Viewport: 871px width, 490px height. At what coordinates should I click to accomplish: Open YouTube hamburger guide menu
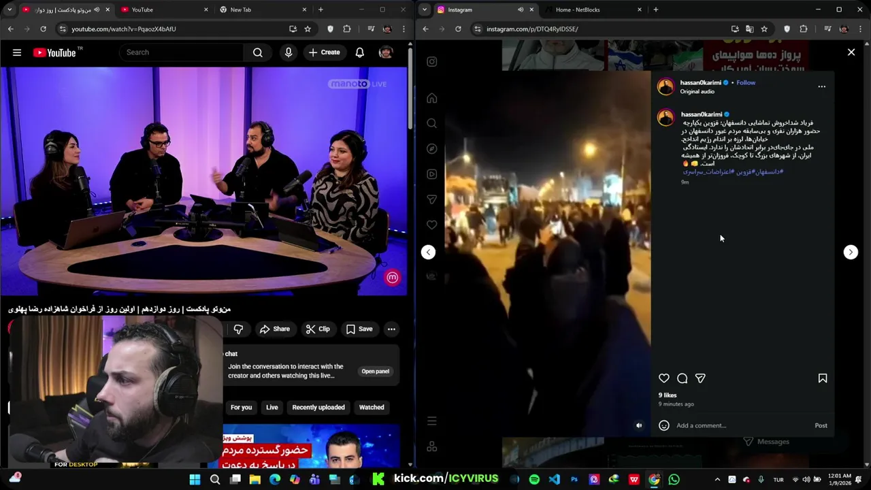pyautogui.click(x=17, y=52)
